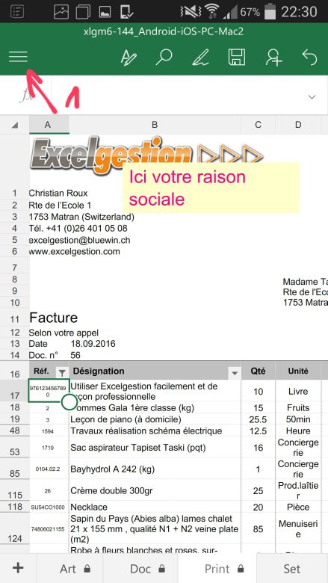Viewport: 328px width, 583px height.
Task: Open the share with people icon
Action: [x=273, y=58]
